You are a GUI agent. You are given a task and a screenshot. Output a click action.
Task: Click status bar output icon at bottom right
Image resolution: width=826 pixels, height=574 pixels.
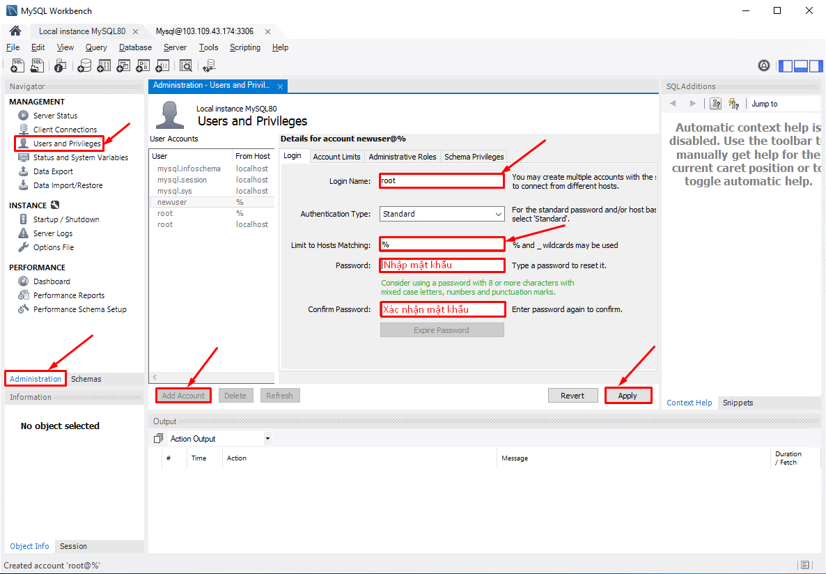click(804, 565)
